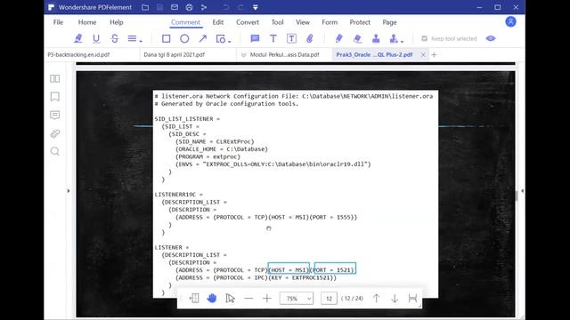Switch to the Edit tab

[x=218, y=22]
